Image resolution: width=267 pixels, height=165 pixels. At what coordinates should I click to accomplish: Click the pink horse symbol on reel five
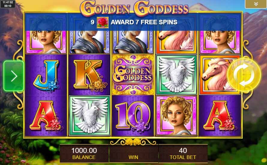coord(220,75)
